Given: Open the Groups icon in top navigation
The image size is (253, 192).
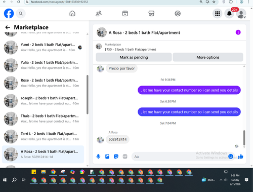Looking at the screenshot, I should tap(178, 14).
